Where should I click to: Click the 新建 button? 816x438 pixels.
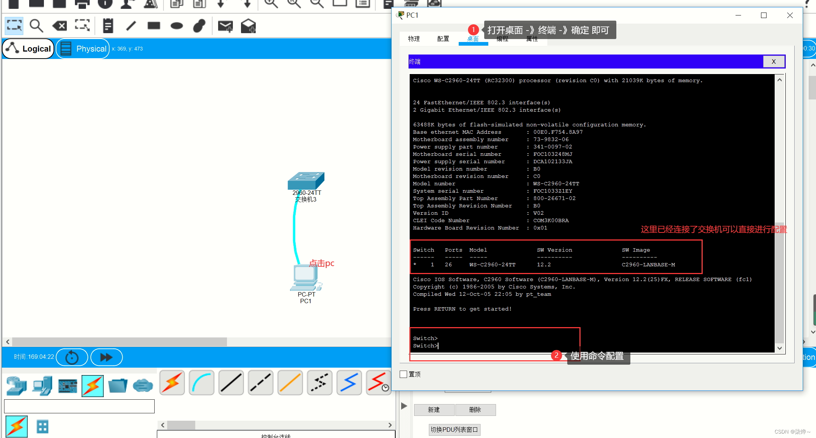coord(434,410)
